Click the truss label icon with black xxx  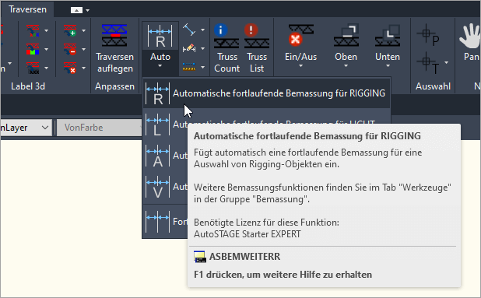point(33,68)
